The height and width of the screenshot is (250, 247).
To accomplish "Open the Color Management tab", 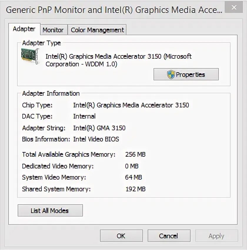I will tap(97, 30).
